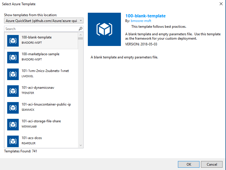Click the Templates Found: 741 status text
Viewport: 226px width, 170px height.
pos(20,151)
